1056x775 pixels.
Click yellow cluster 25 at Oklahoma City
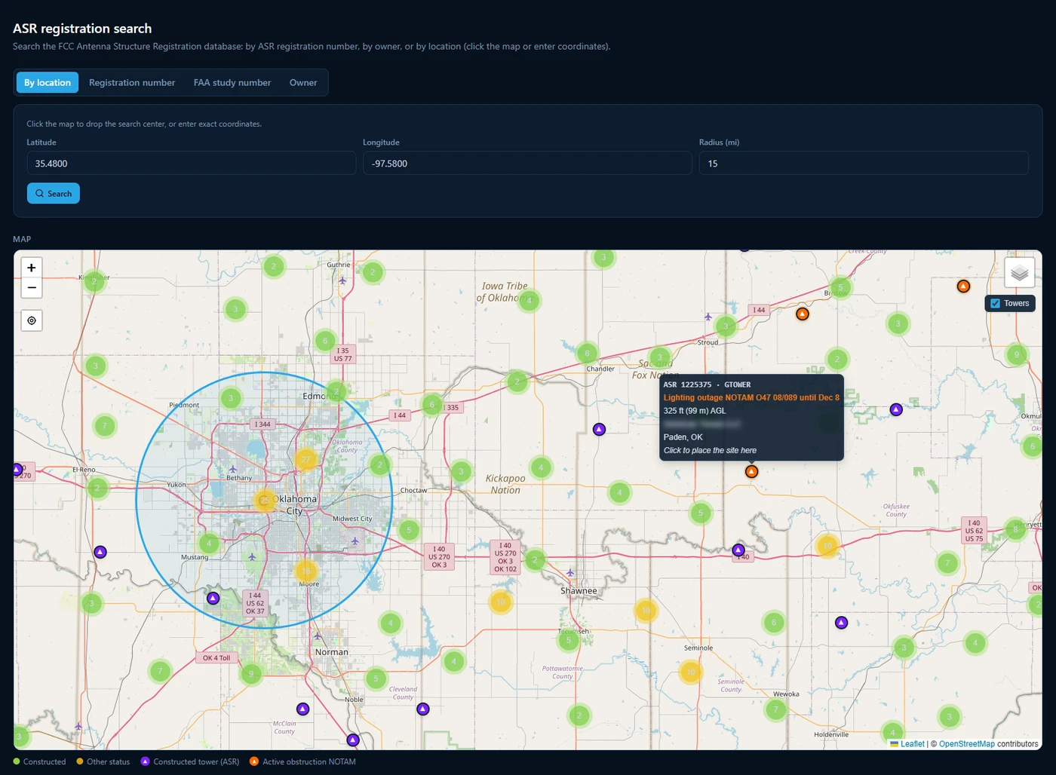(264, 500)
